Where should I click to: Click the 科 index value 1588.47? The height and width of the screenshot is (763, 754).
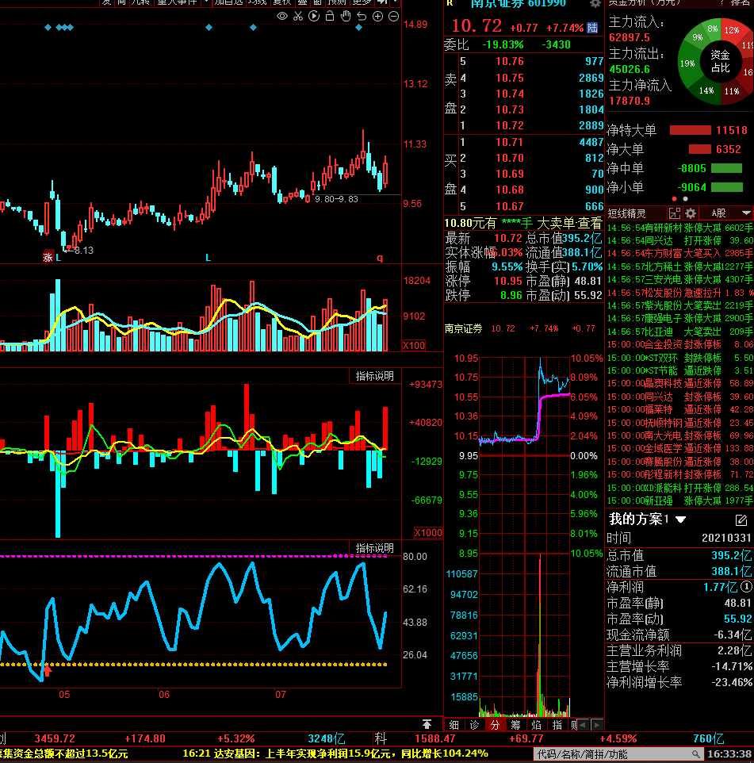click(435, 738)
